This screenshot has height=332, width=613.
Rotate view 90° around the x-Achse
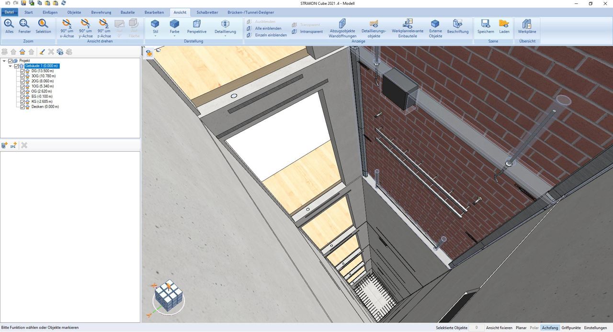point(67,23)
